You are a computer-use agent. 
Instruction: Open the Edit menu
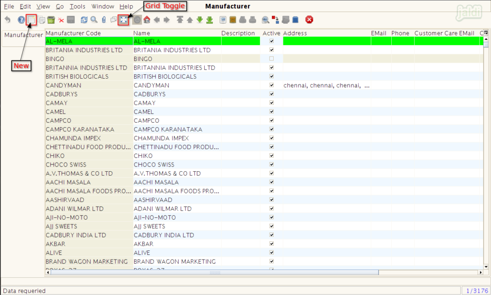pyautogui.click(x=25, y=6)
